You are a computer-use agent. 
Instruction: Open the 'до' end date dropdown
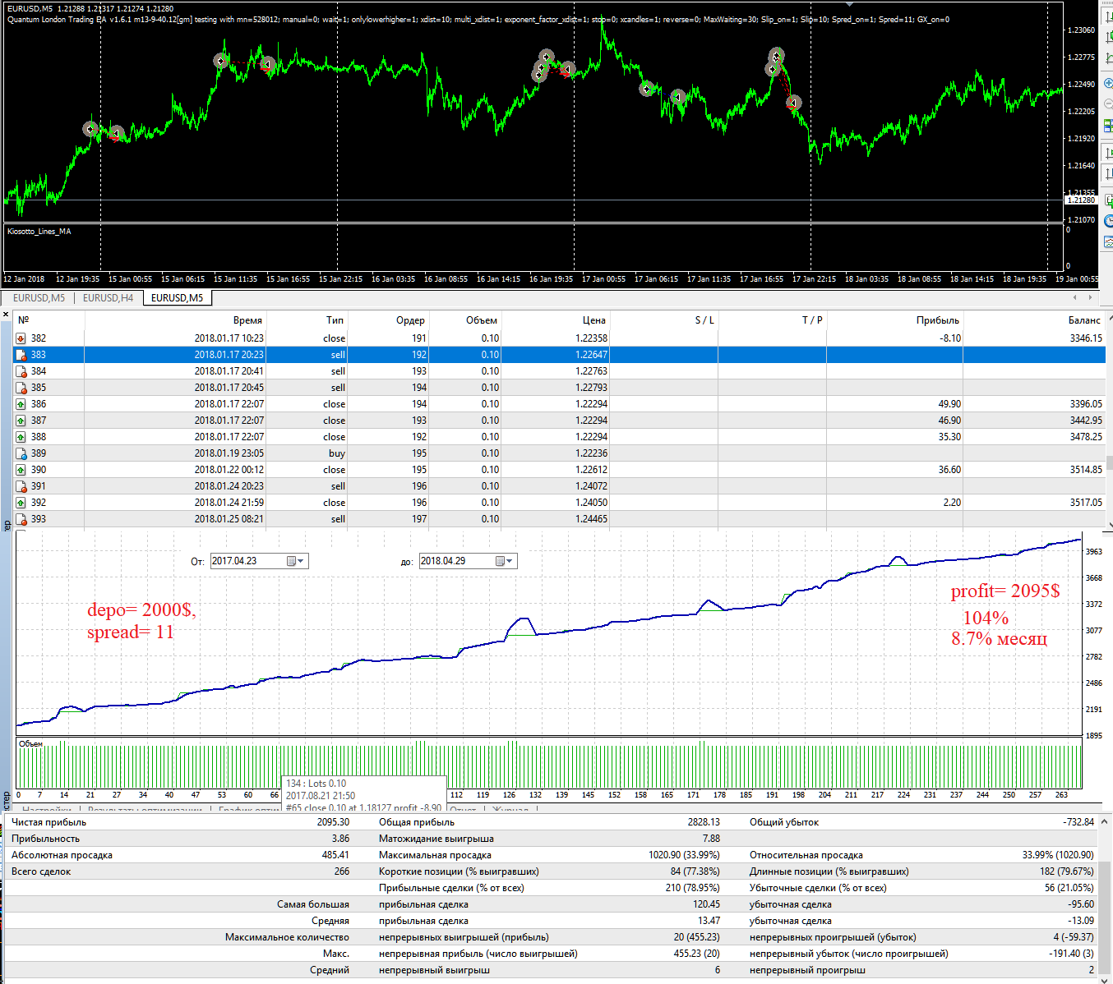pos(506,561)
